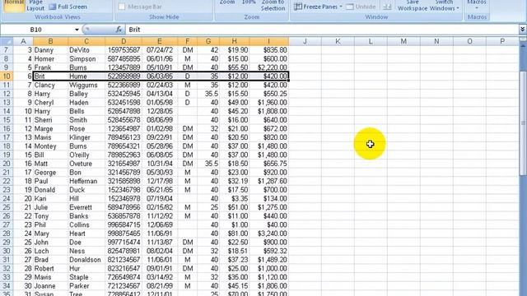Select column B header
Viewport: 527px width, 296px height.
coord(50,41)
